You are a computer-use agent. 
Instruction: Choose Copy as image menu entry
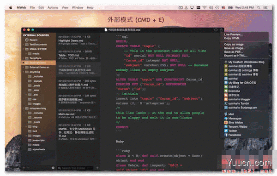(234, 45)
